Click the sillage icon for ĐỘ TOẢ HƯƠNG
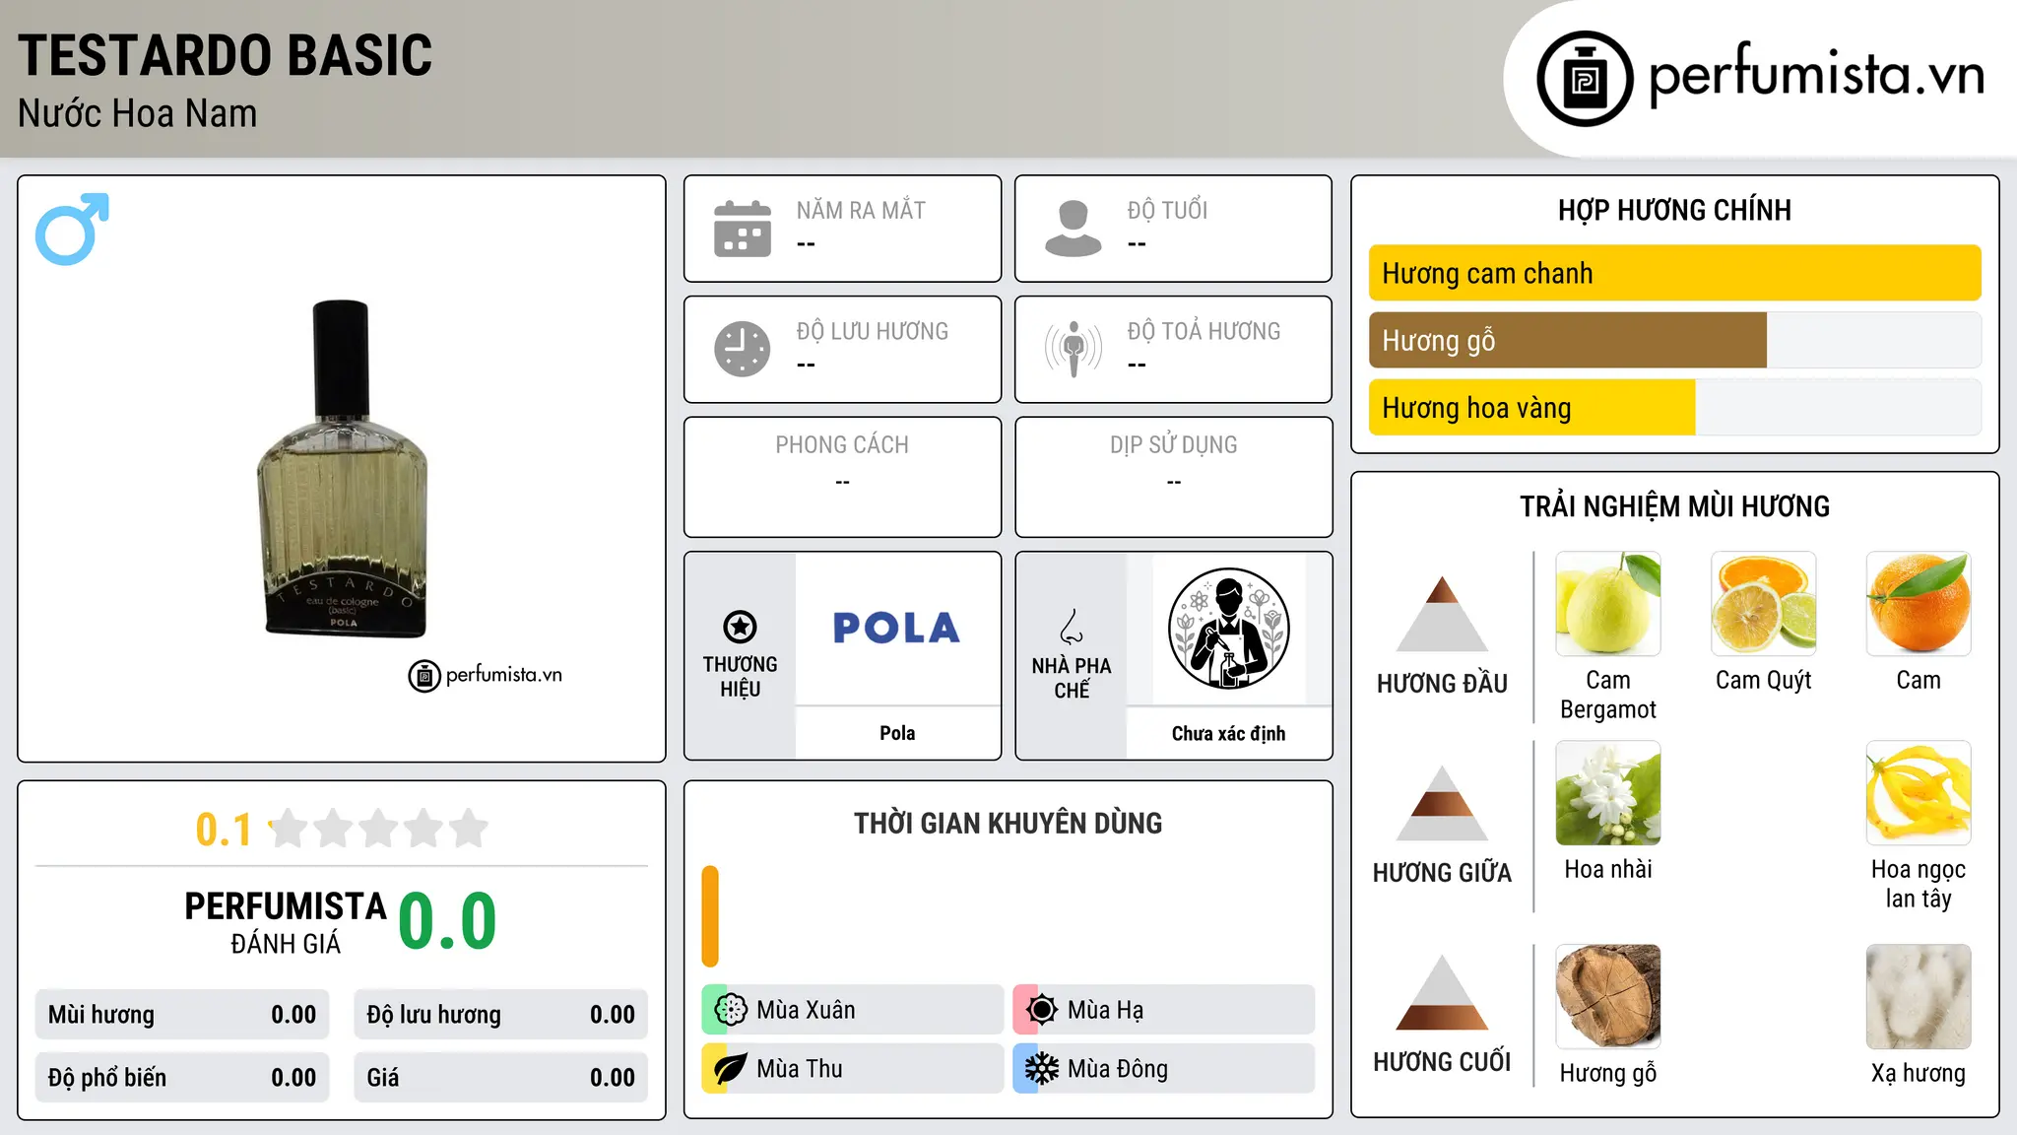Image resolution: width=2017 pixels, height=1135 pixels. 1073,349
